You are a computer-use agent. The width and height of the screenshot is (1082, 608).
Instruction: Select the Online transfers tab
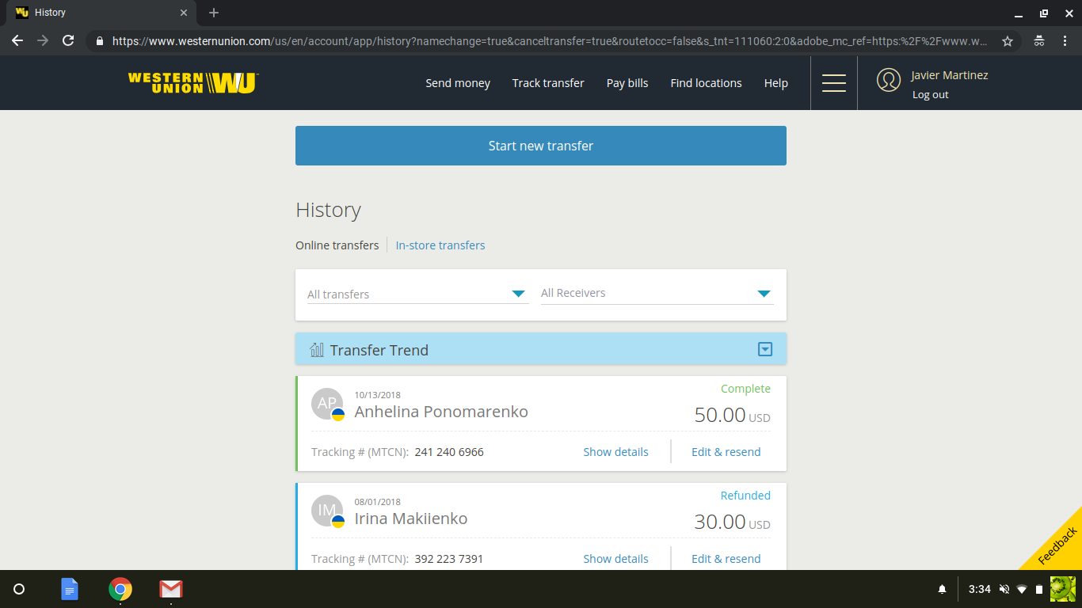pyautogui.click(x=337, y=245)
